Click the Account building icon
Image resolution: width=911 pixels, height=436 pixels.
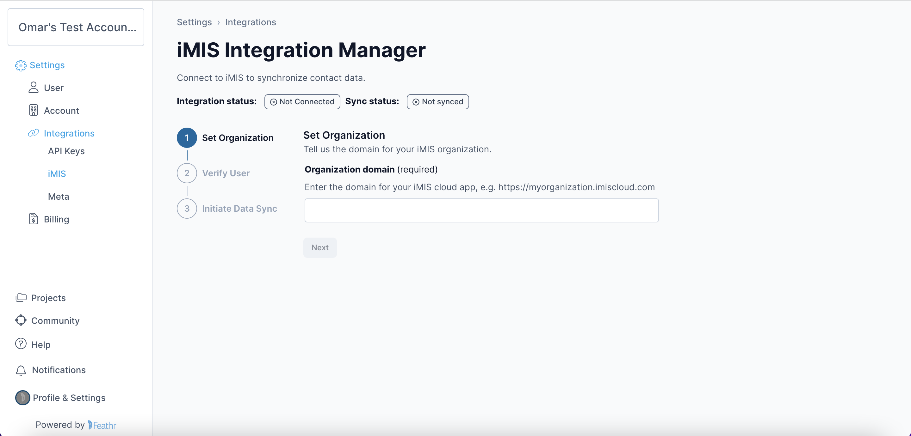(x=34, y=110)
